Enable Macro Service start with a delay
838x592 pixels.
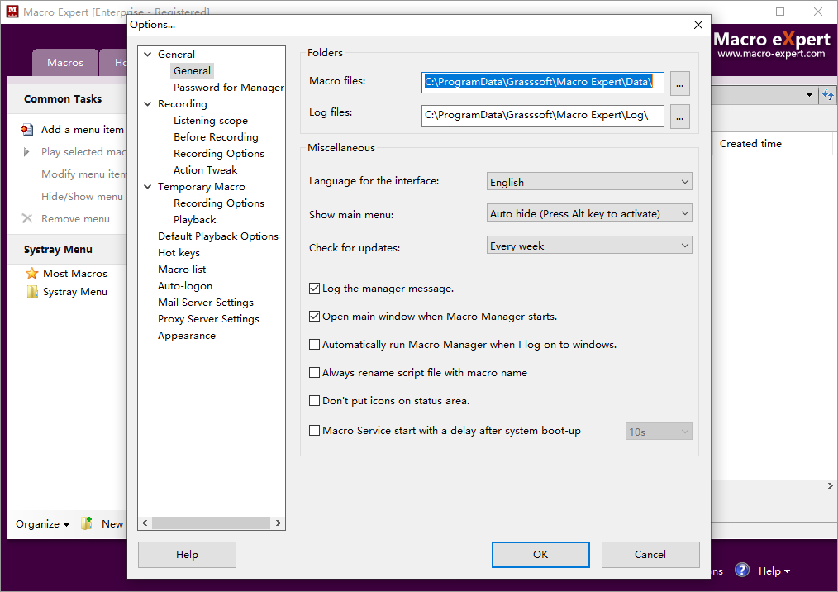coord(314,431)
